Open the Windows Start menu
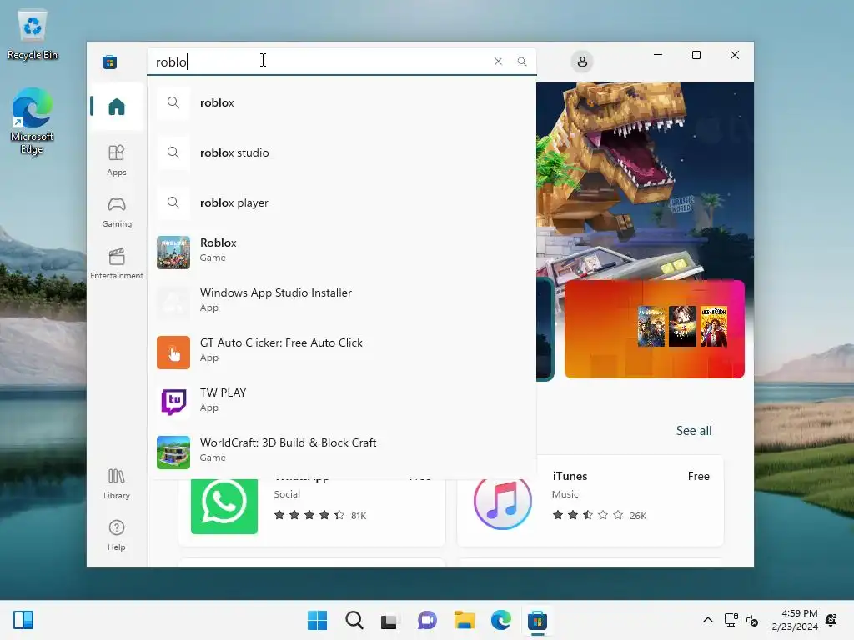854x640 pixels. point(317,620)
